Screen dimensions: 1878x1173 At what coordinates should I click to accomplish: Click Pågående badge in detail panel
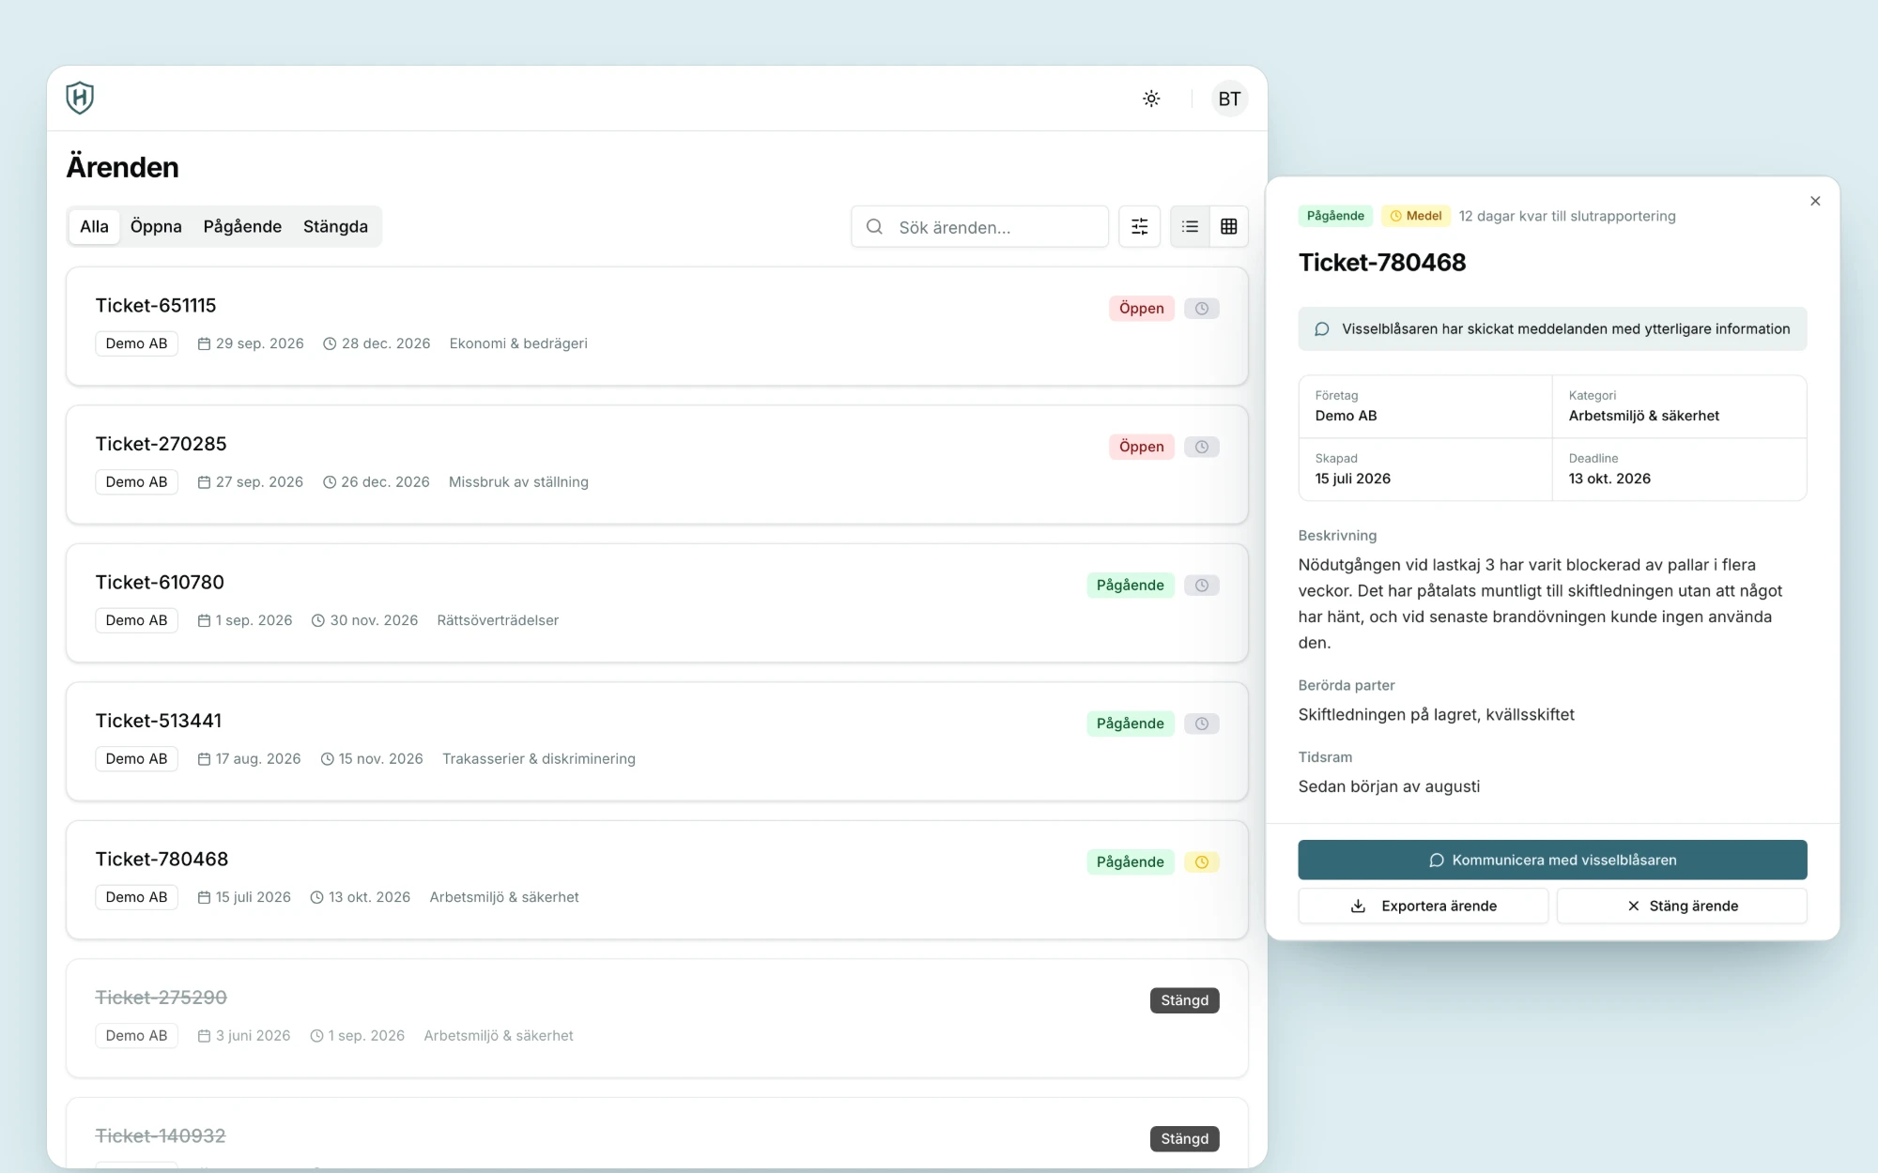pos(1335,216)
